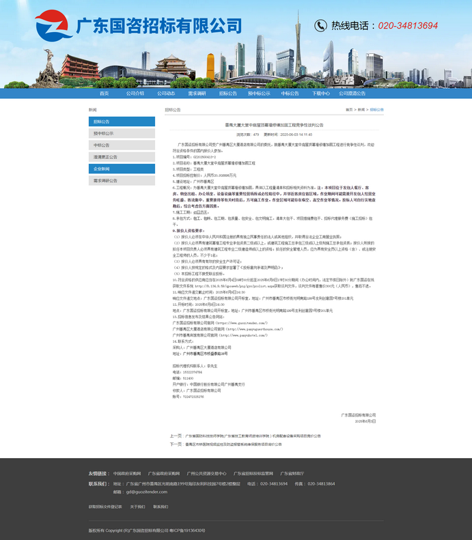472x540 pixels.
Task: Open the 预中标公示 item in top navigation bar
Action: pyautogui.click(x=259, y=94)
